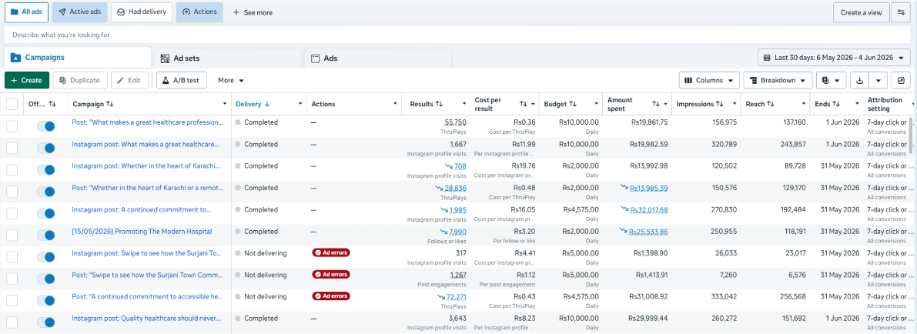This screenshot has height=334, width=917.
Task: Open the Columns dropdown
Action: [709, 80]
